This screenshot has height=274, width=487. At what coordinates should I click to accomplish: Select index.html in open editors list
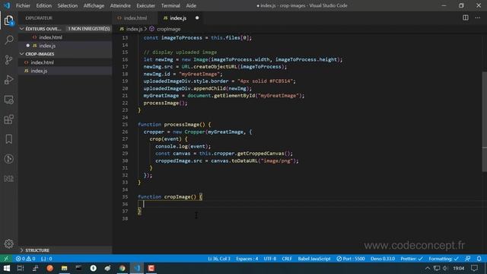(x=65, y=37)
